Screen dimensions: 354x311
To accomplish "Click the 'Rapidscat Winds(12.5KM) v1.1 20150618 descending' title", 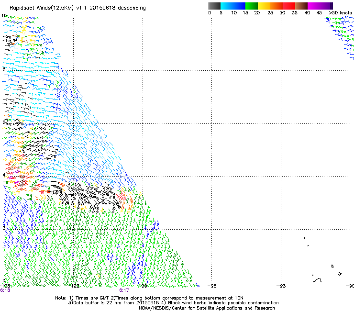I will coord(77,8).
